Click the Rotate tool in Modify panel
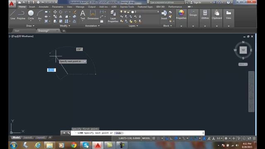The height and width of the screenshot is (149, 265). click(60, 12)
